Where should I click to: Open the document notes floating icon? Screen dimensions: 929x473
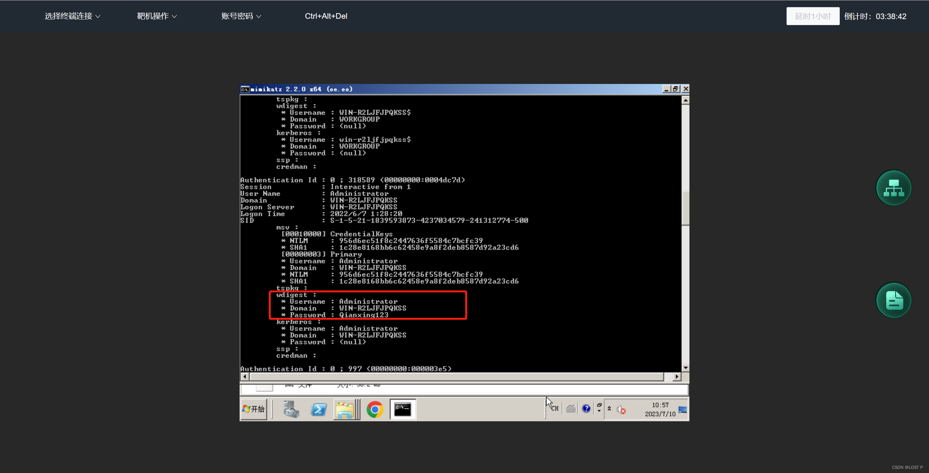[x=893, y=300]
